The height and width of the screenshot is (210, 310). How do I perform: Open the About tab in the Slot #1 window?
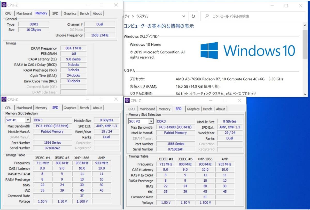click(97, 108)
